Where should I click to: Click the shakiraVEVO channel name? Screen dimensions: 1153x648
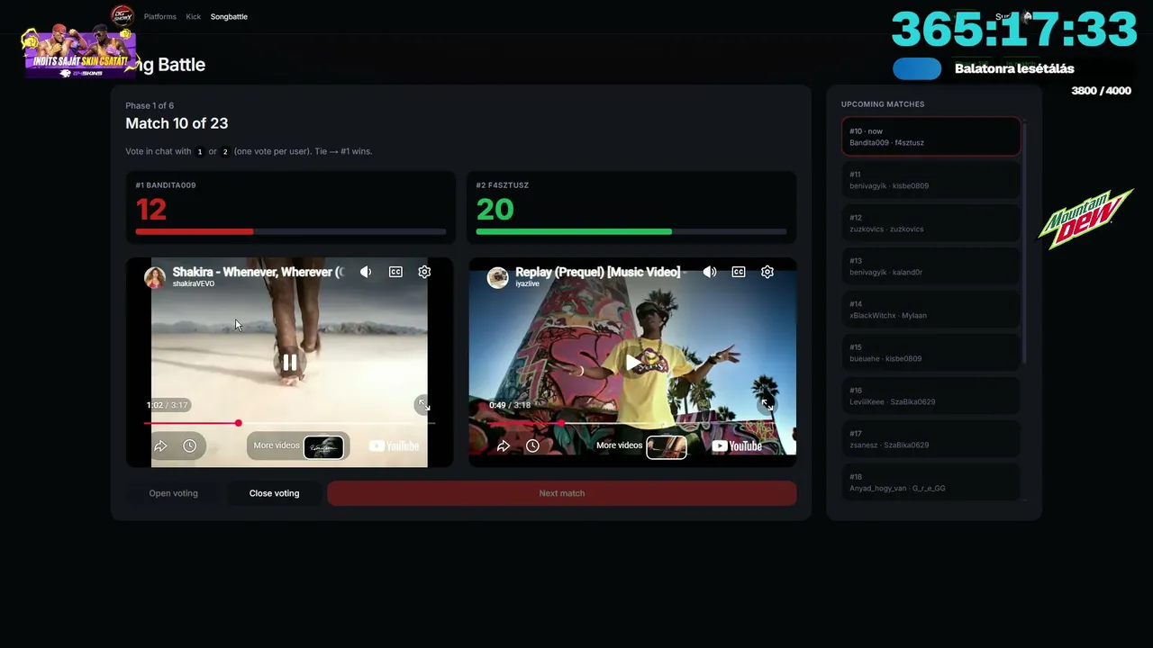[194, 284]
